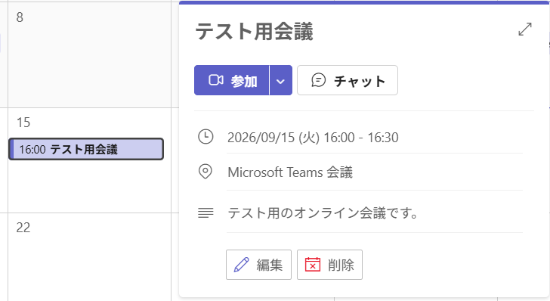Click the Microsoft Teams 会議 location text
Image resolution: width=550 pixels, height=301 pixels.
click(x=290, y=172)
